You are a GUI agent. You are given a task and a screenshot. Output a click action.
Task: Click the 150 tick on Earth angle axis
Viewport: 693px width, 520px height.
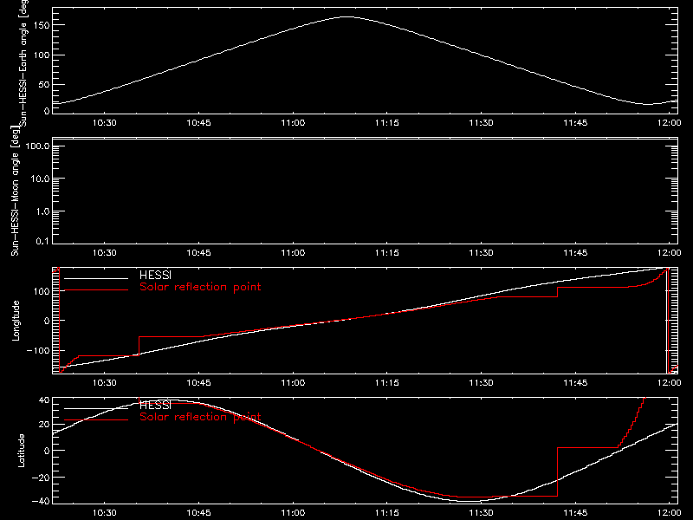[42, 25]
